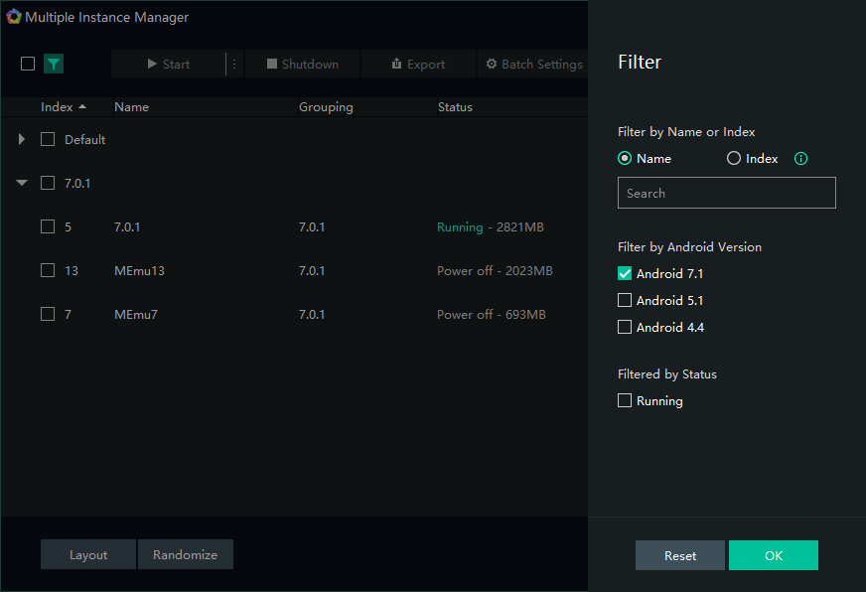Image resolution: width=866 pixels, height=592 pixels.
Task: Open Batch Settings with gear icon
Action: coord(533,65)
